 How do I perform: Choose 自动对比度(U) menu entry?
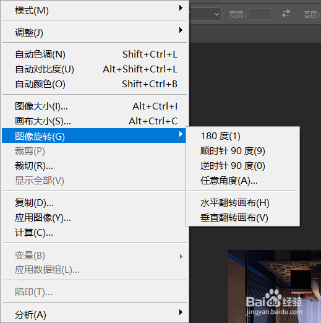[95, 69]
